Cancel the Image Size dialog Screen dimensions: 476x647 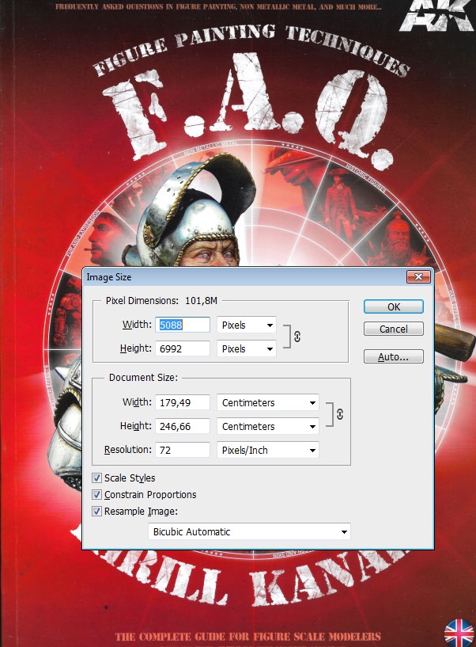[x=393, y=329]
